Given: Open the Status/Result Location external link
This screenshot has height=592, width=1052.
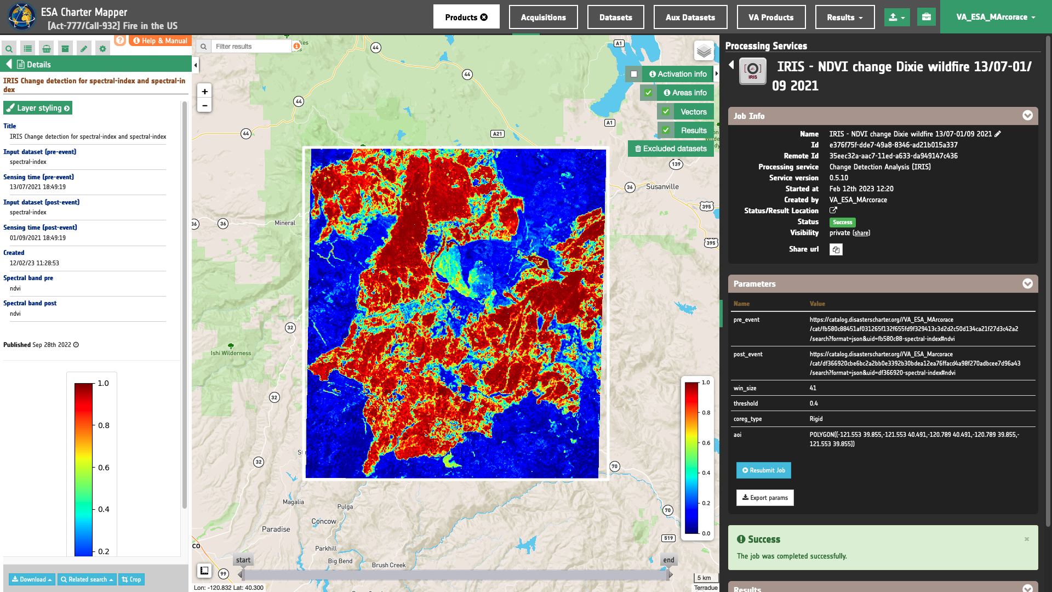Looking at the screenshot, I should [833, 210].
